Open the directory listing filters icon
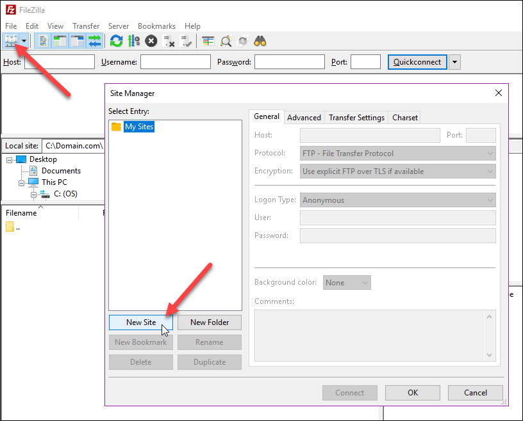The height and width of the screenshot is (421, 523). 208,41
